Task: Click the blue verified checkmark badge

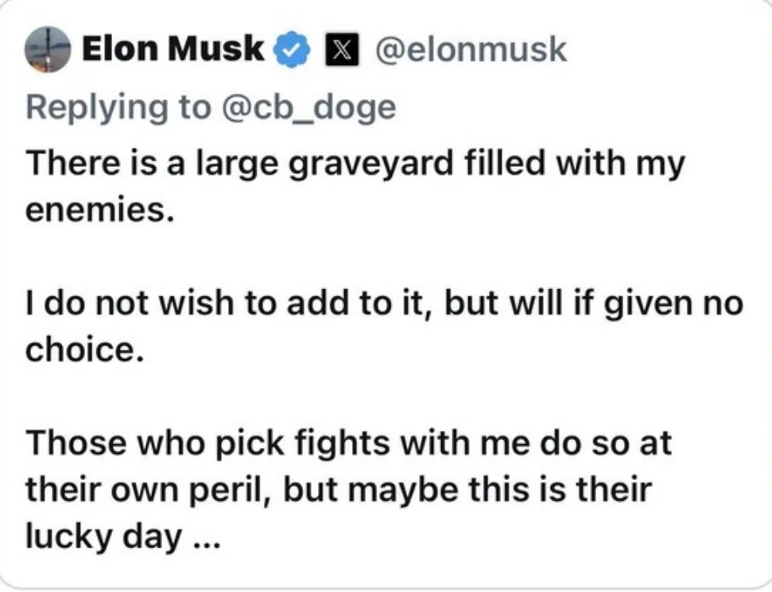Action: pyautogui.click(x=292, y=49)
